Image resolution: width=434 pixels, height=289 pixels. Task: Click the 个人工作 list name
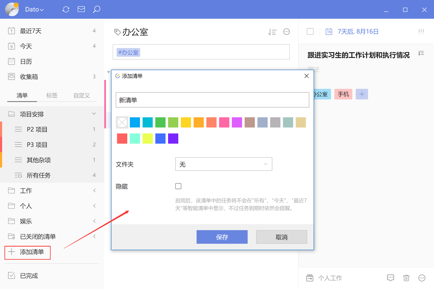coord(330,278)
